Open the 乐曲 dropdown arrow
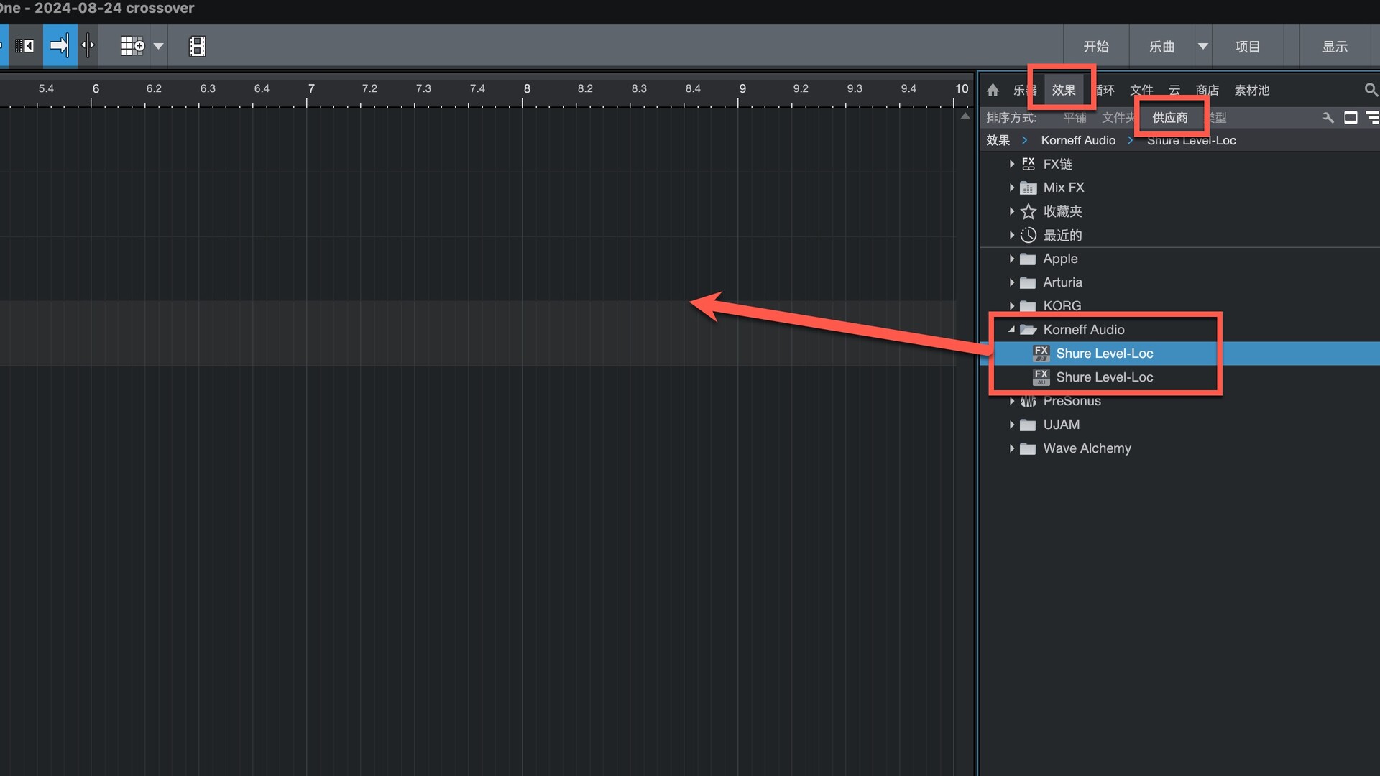This screenshot has width=1380, height=776. click(1202, 46)
